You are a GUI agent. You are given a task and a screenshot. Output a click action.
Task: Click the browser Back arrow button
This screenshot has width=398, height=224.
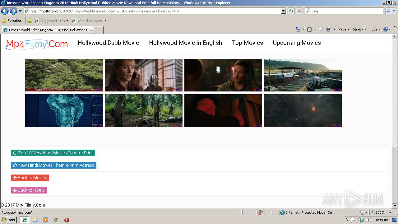point(5,11)
